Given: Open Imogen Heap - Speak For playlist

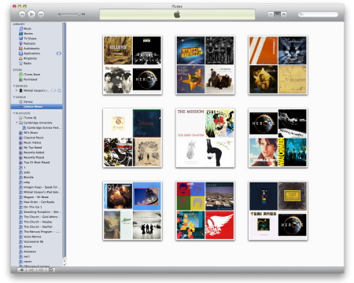Looking at the screenshot, I should 37,187.
